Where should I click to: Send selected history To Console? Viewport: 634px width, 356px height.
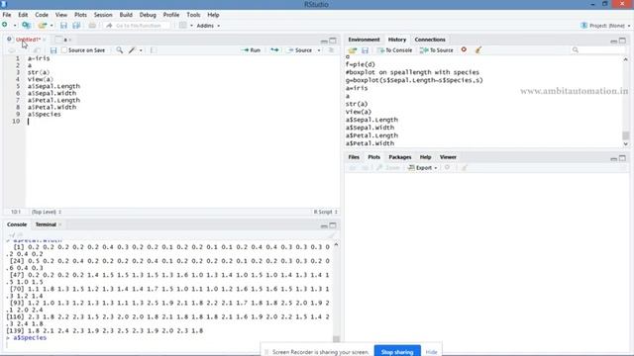394,50
